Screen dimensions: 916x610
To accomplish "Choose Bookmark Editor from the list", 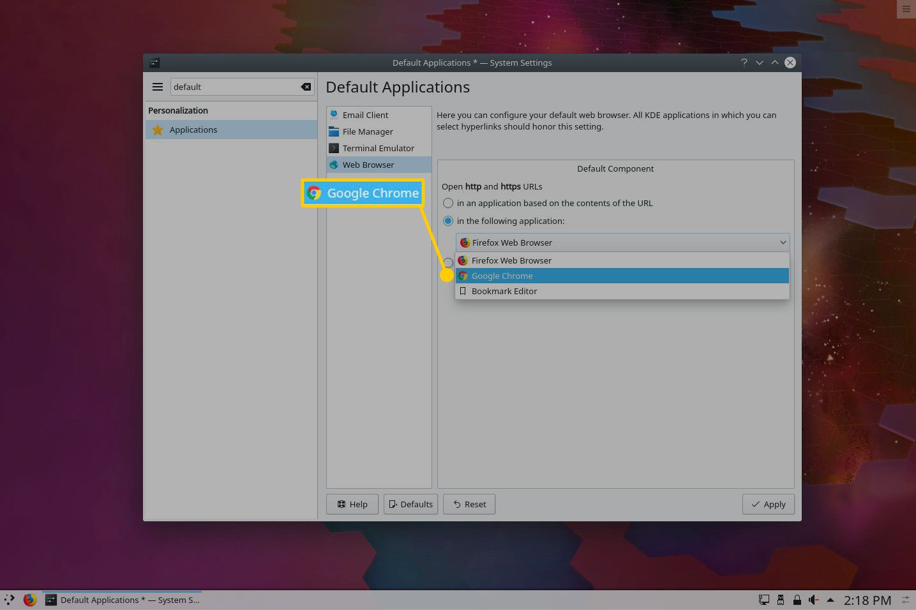I will (x=622, y=291).
